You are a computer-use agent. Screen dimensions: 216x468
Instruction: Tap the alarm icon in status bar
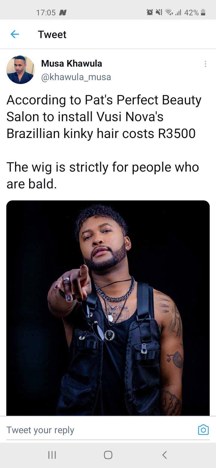[x=149, y=13]
